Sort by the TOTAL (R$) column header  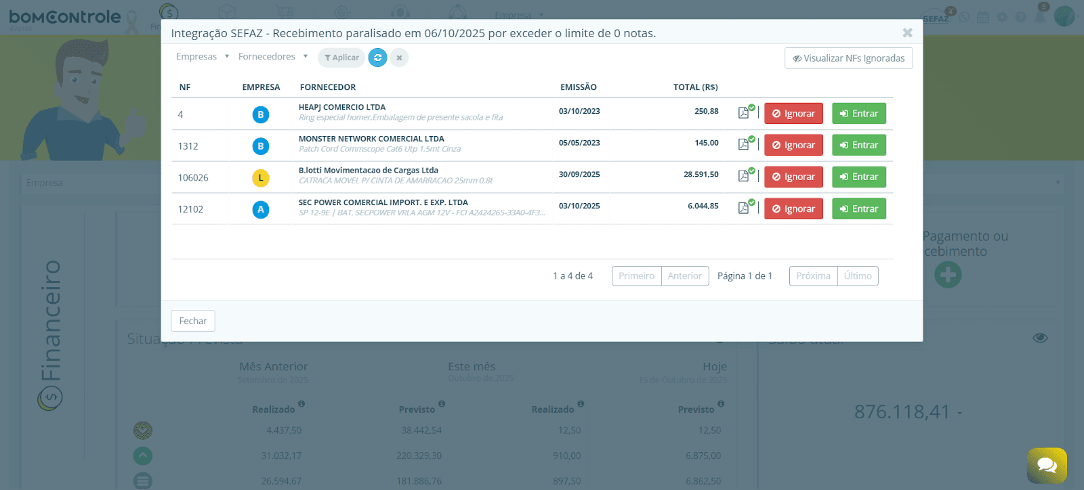click(x=696, y=87)
